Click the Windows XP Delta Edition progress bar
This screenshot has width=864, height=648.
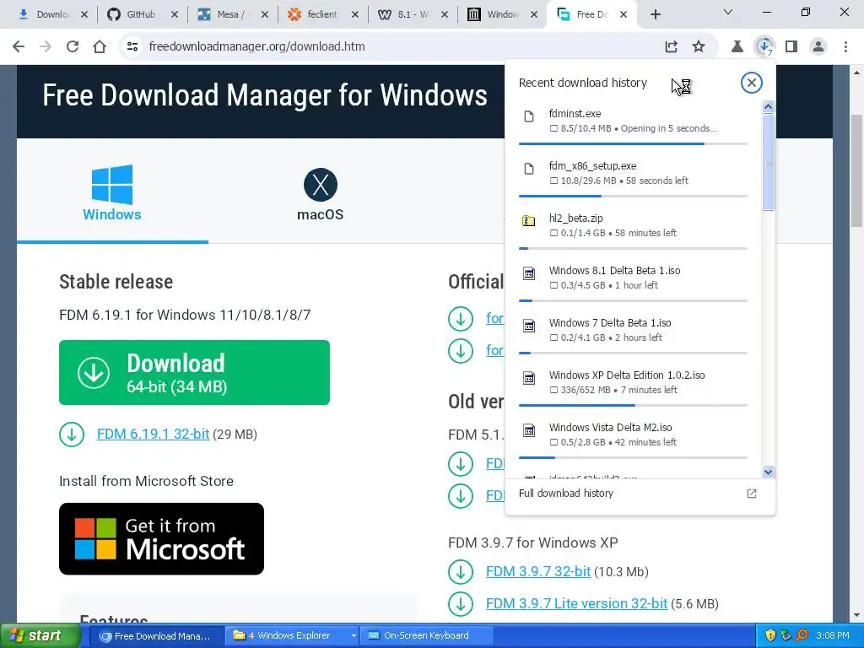click(633, 406)
